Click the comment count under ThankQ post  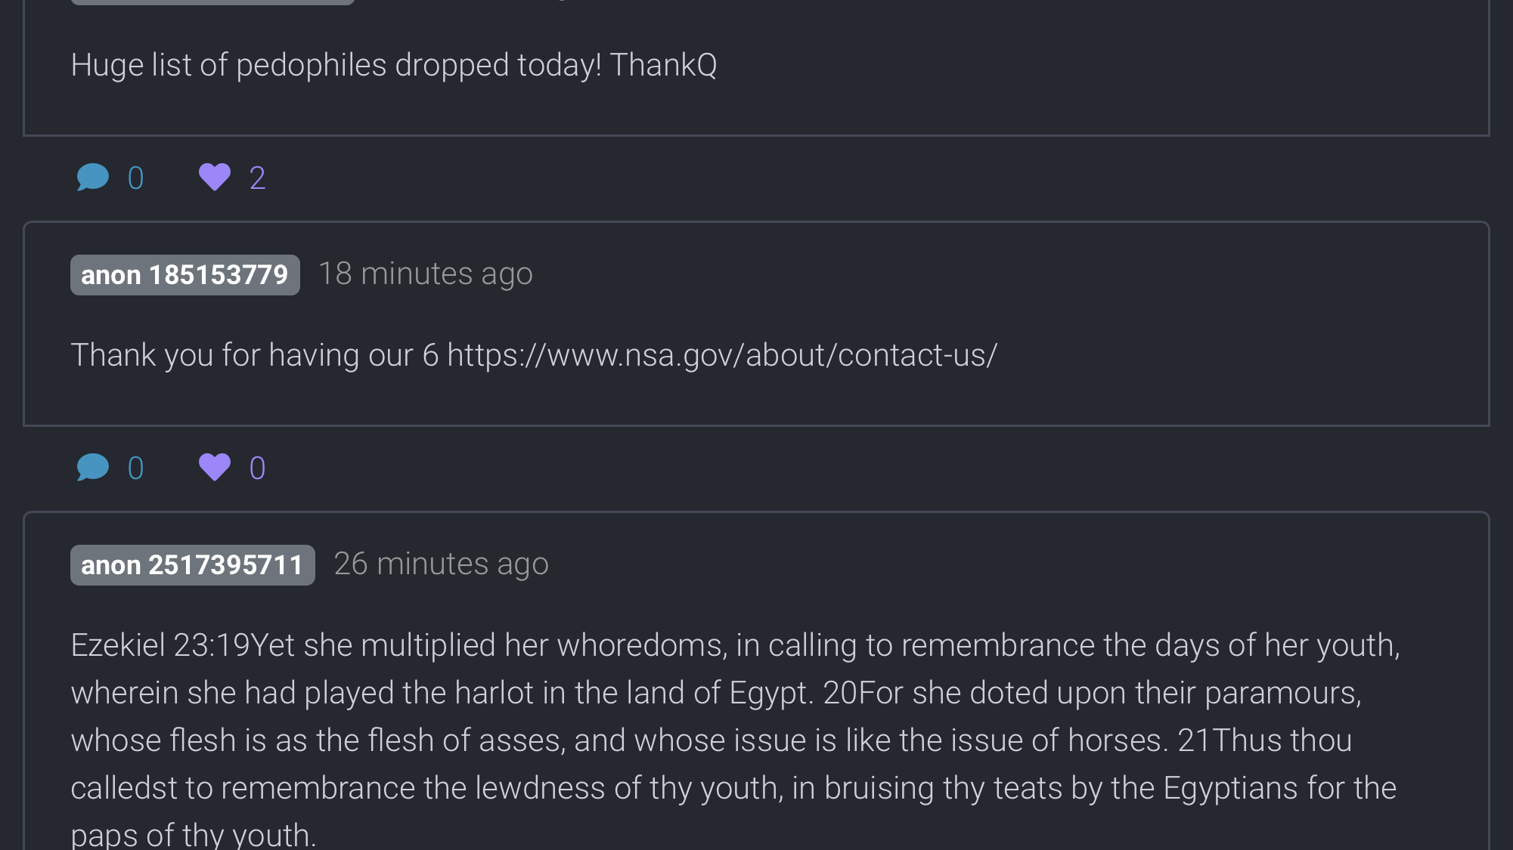coord(135,178)
